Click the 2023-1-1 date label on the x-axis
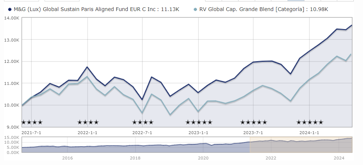The height and width of the screenshot is (165, 363). click(x=198, y=132)
